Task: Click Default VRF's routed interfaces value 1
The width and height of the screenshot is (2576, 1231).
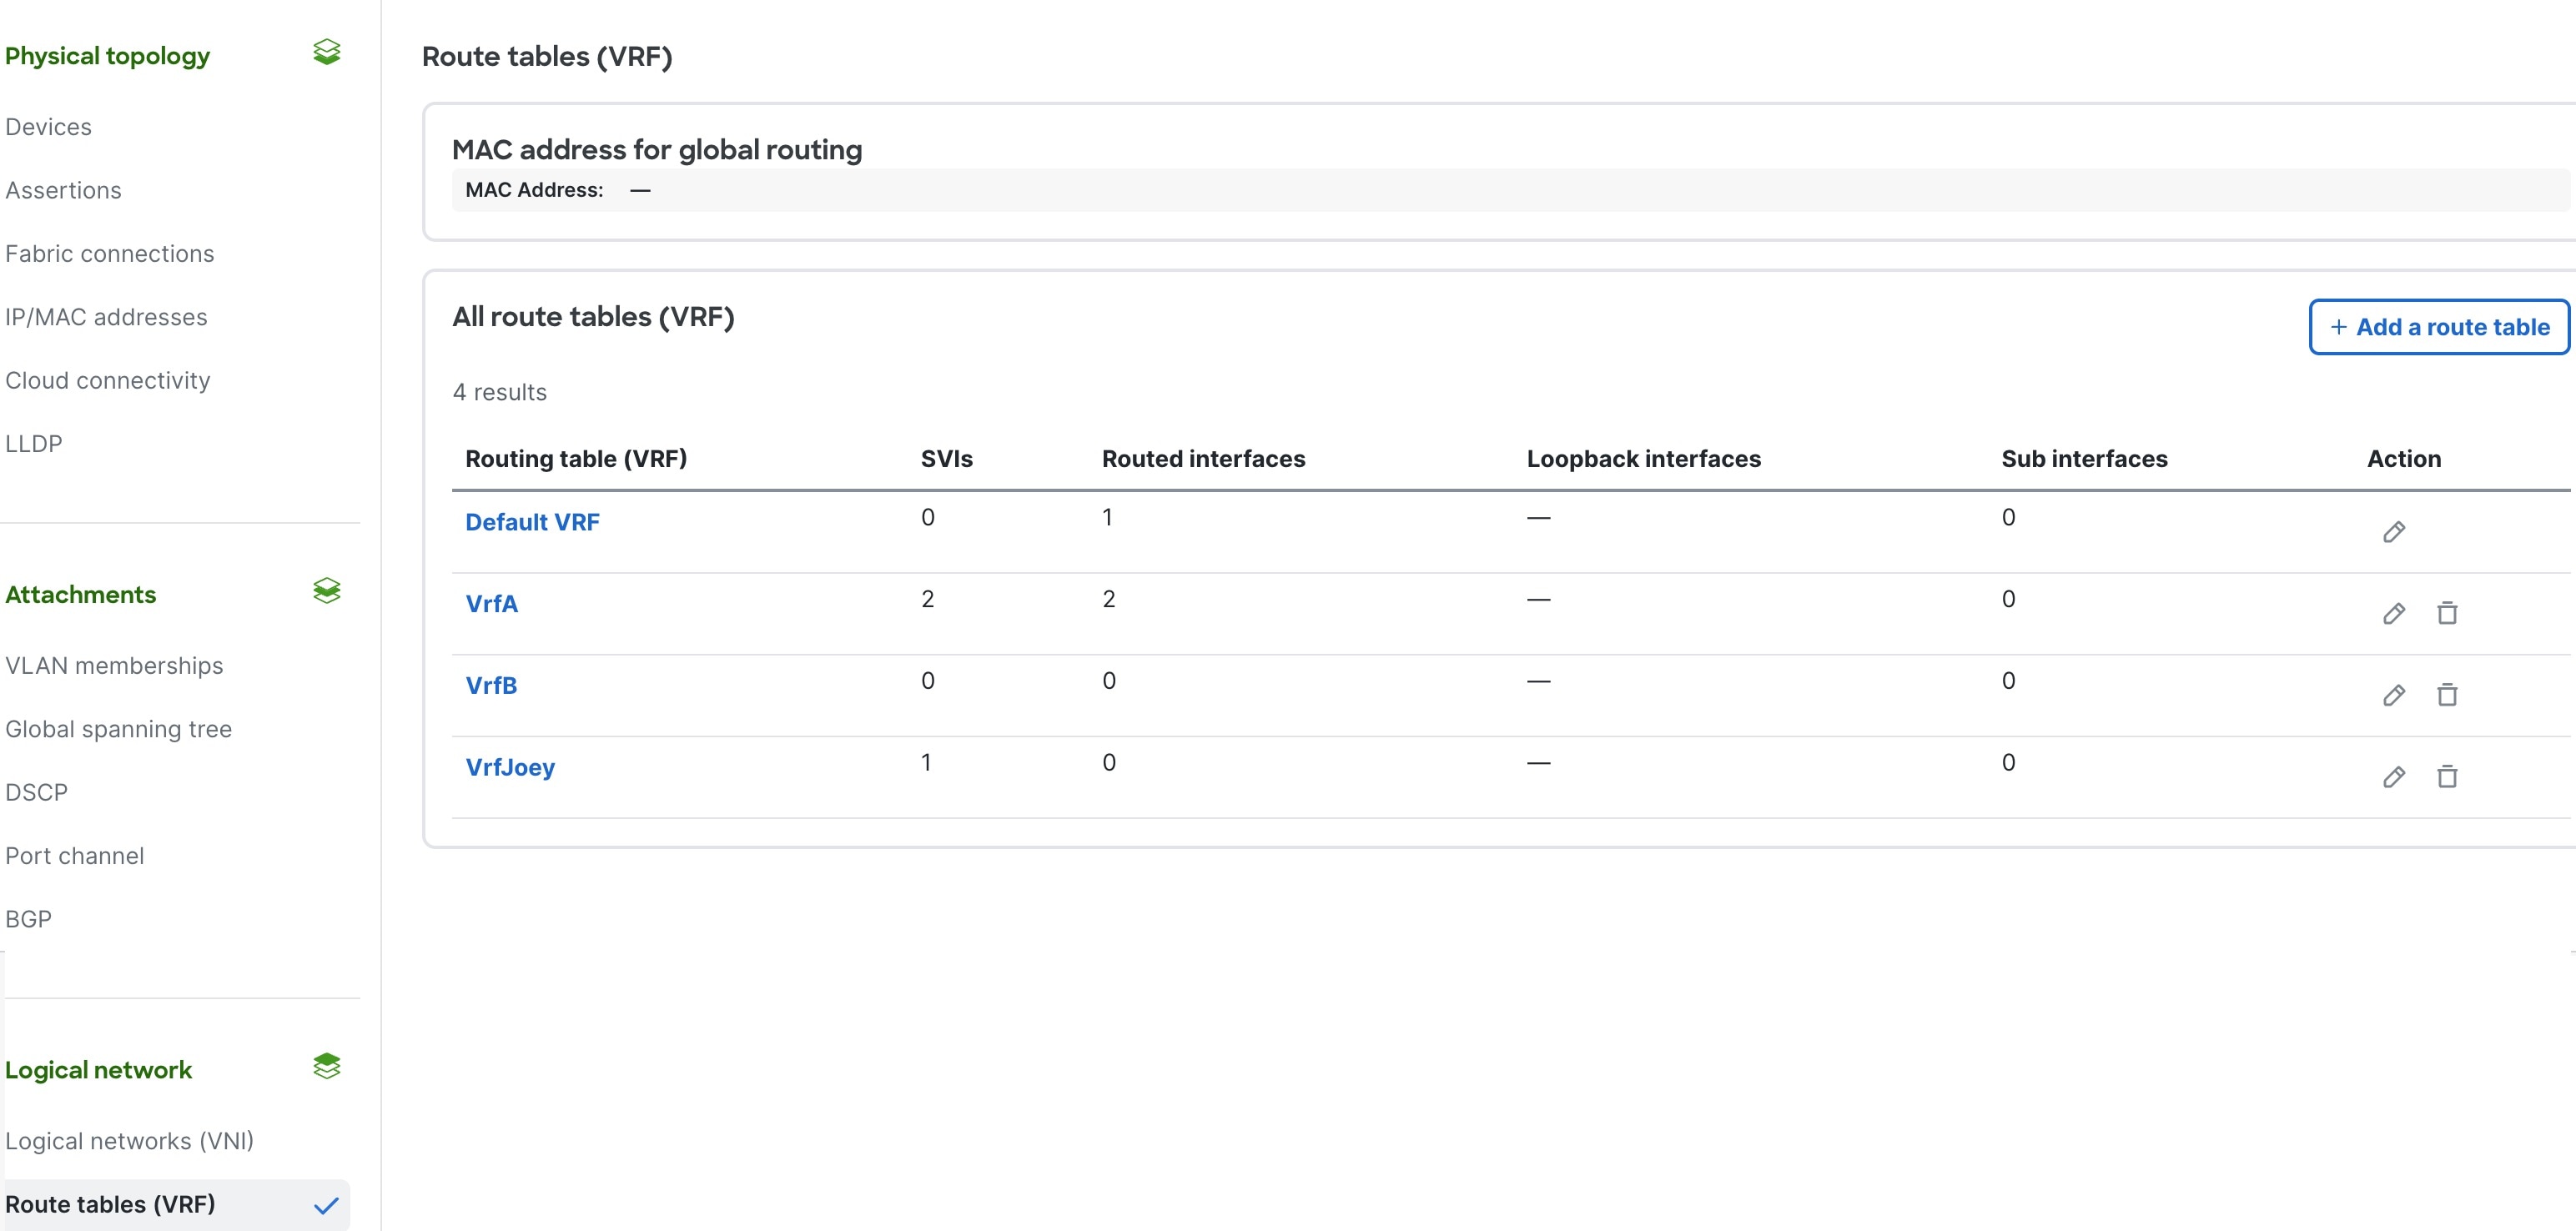Action: (x=1107, y=517)
